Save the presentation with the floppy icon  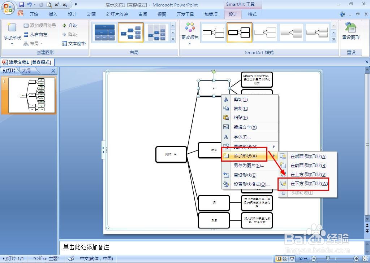click(22, 4)
